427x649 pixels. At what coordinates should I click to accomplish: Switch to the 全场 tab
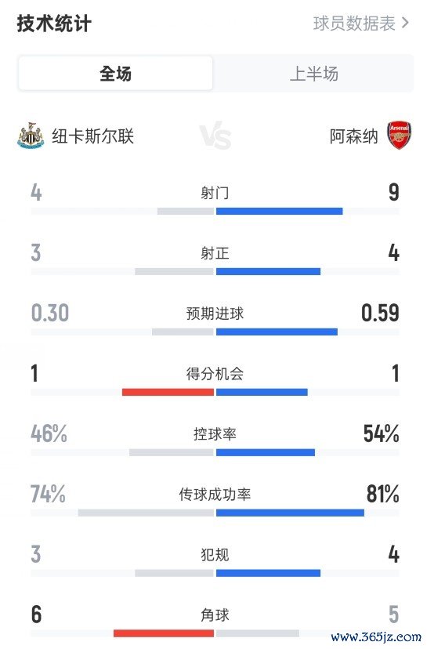point(115,74)
